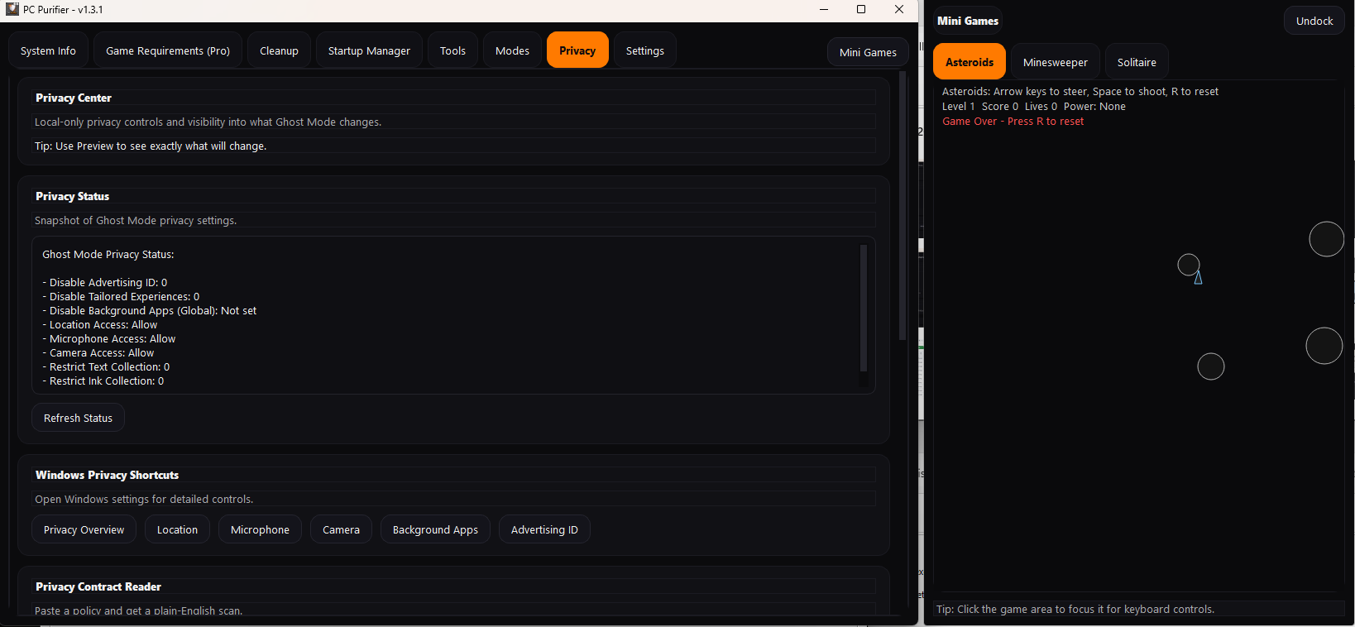Open the System Info tab
The image size is (1355, 627).
(x=48, y=50)
